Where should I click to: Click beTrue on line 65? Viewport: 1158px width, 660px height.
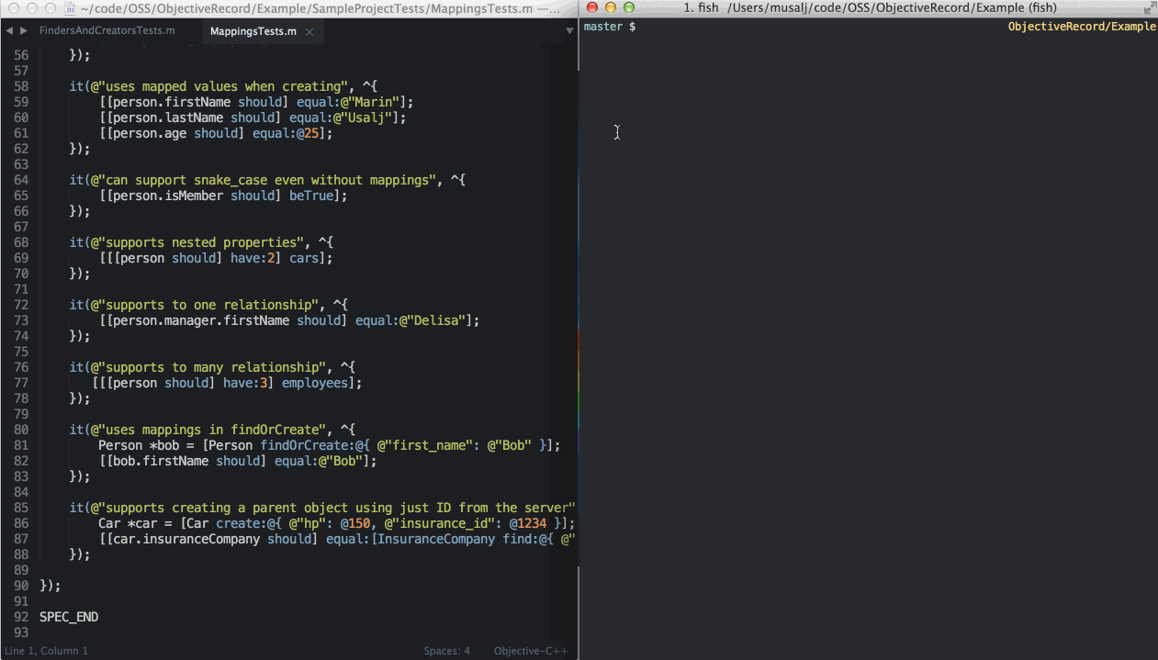(x=311, y=196)
